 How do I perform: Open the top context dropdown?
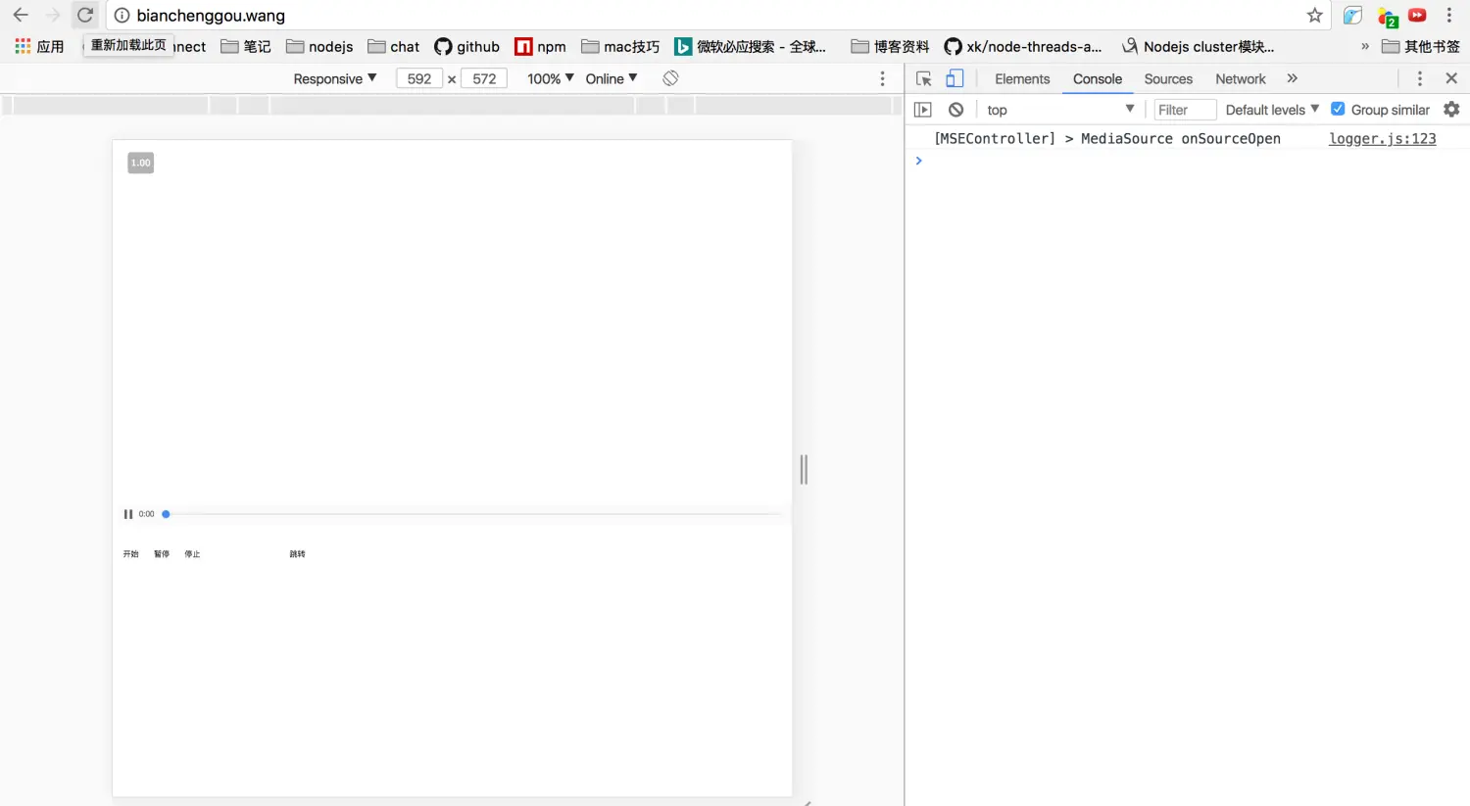pyautogui.click(x=1060, y=110)
